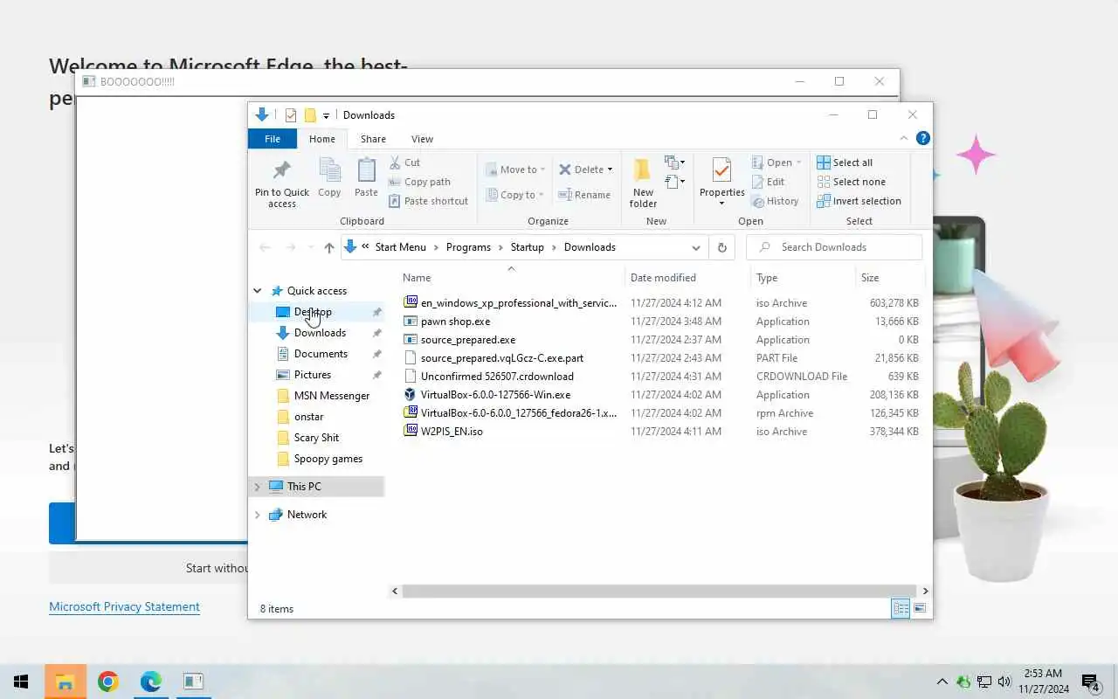
Task: Open Google Chrome from the taskbar
Action: [108, 682]
